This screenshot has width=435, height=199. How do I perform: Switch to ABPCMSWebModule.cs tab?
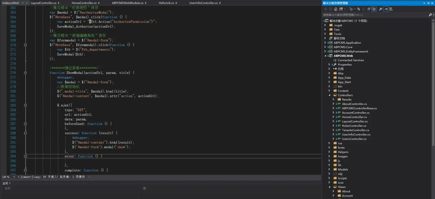click(x=128, y=3)
